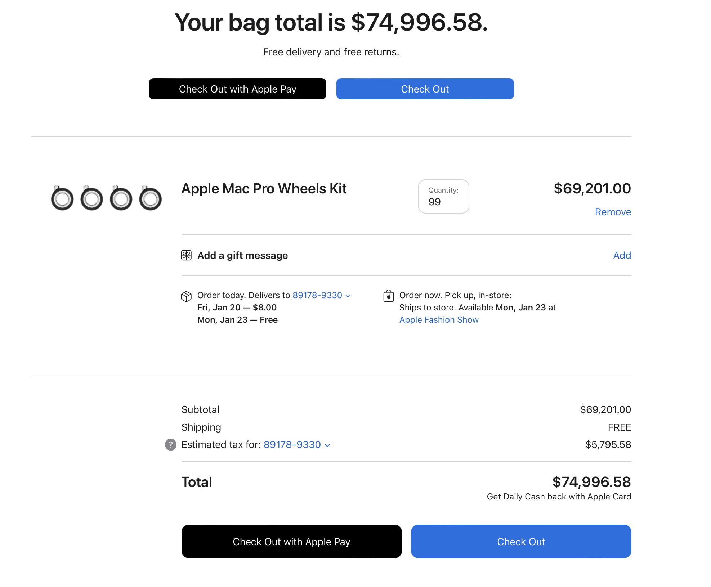Click the Add a gift message label
This screenshot has width=711, height=587.
coord(242,255)
